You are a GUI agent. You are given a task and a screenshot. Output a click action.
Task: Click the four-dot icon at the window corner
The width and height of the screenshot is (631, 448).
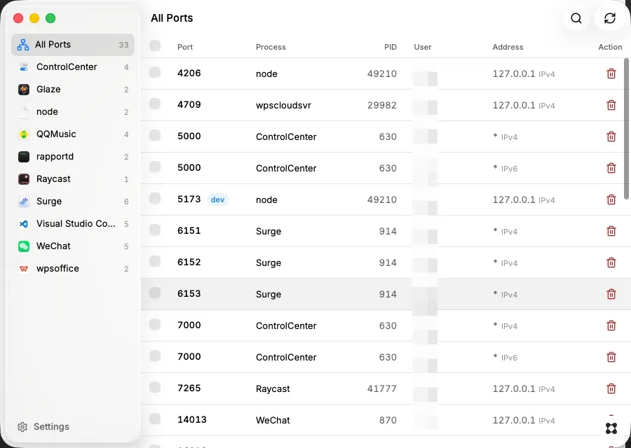click(x=611, y=428)
